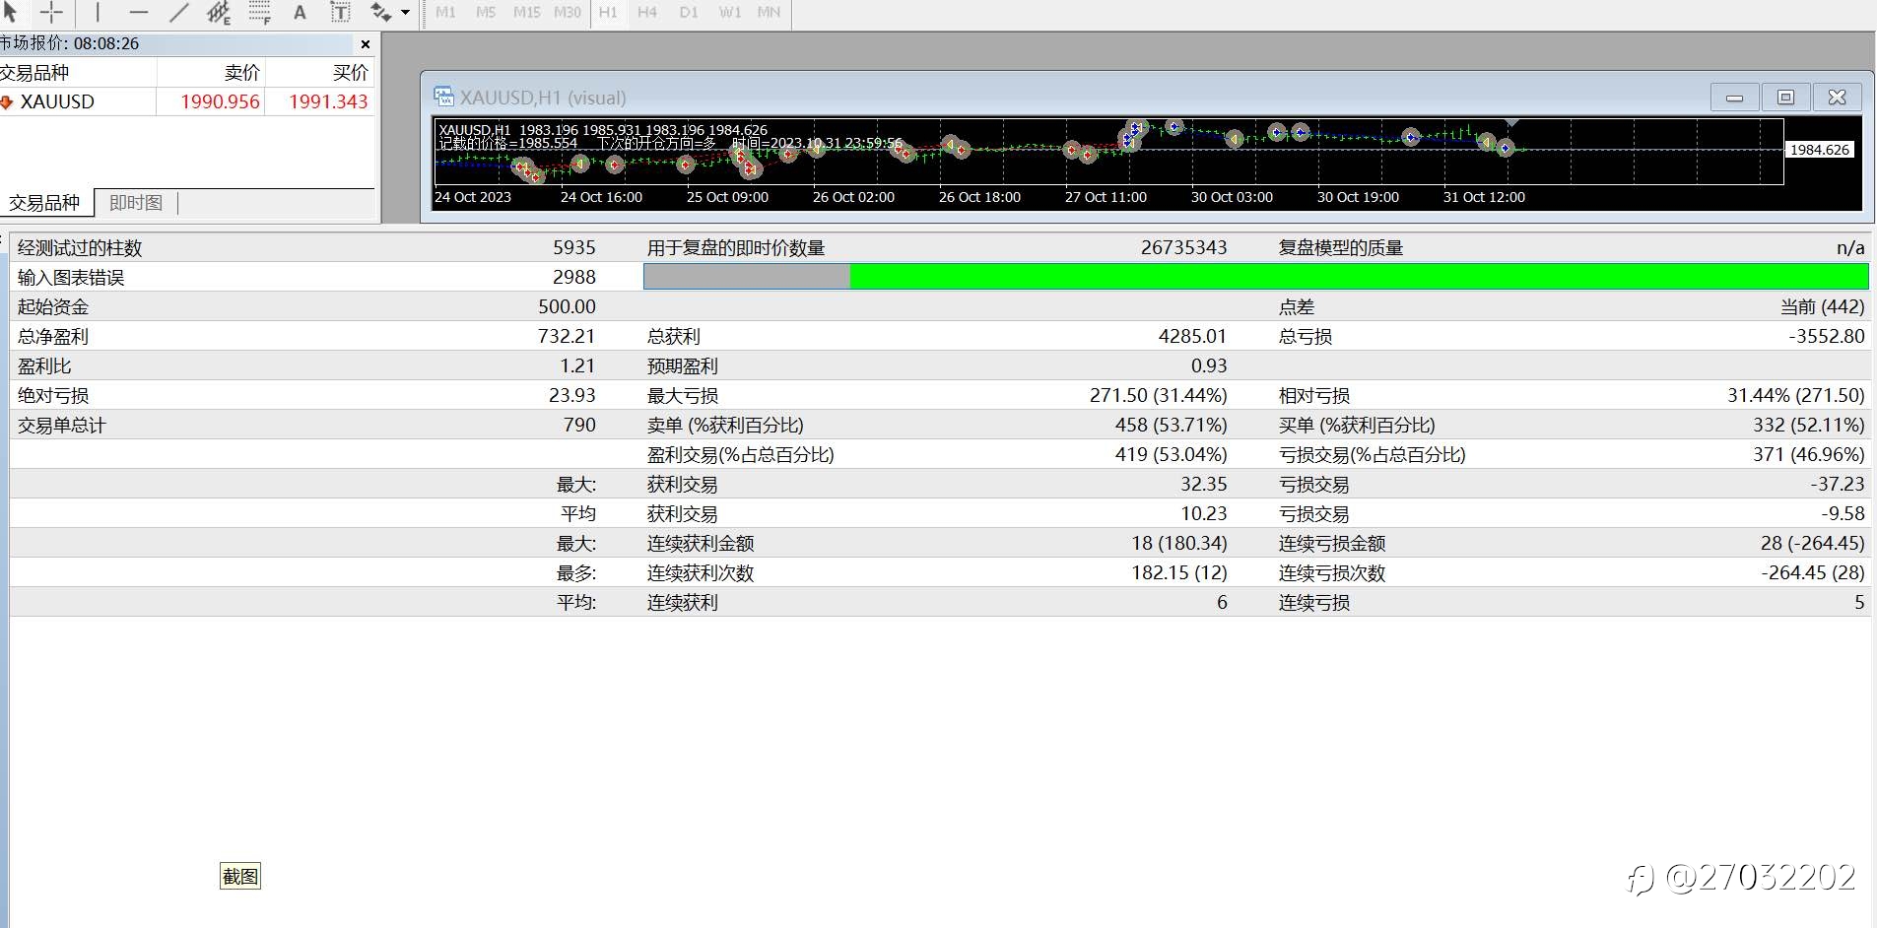Select the trendline drawing tool
Image resolution: width=1877 pixels, height=928 pixels.
[178, 12]
